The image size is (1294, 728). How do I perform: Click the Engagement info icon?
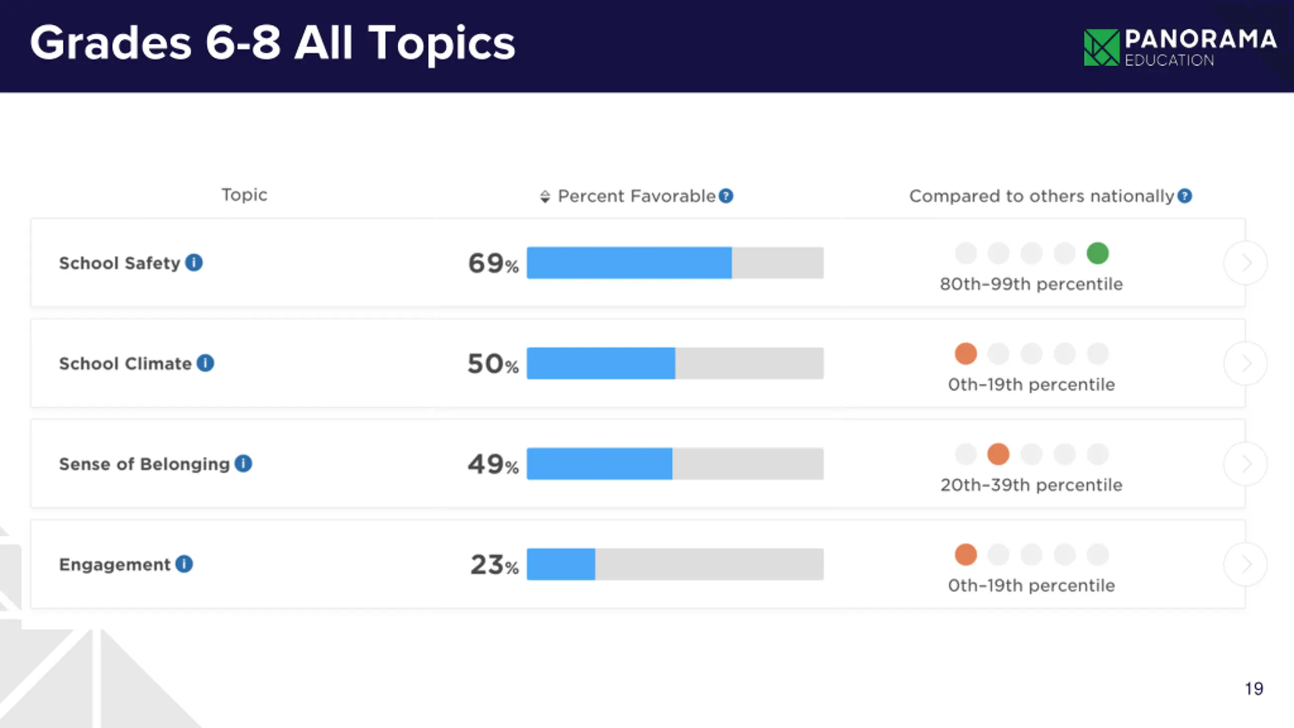point(184,564)
